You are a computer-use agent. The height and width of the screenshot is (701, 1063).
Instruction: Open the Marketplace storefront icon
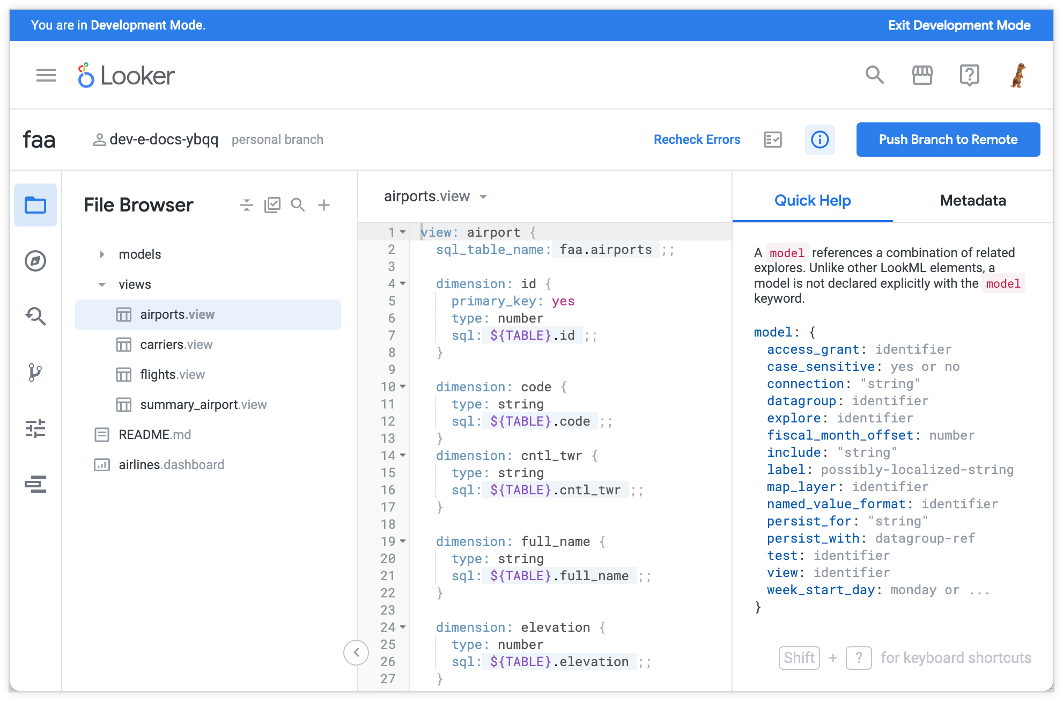point(922,75)
